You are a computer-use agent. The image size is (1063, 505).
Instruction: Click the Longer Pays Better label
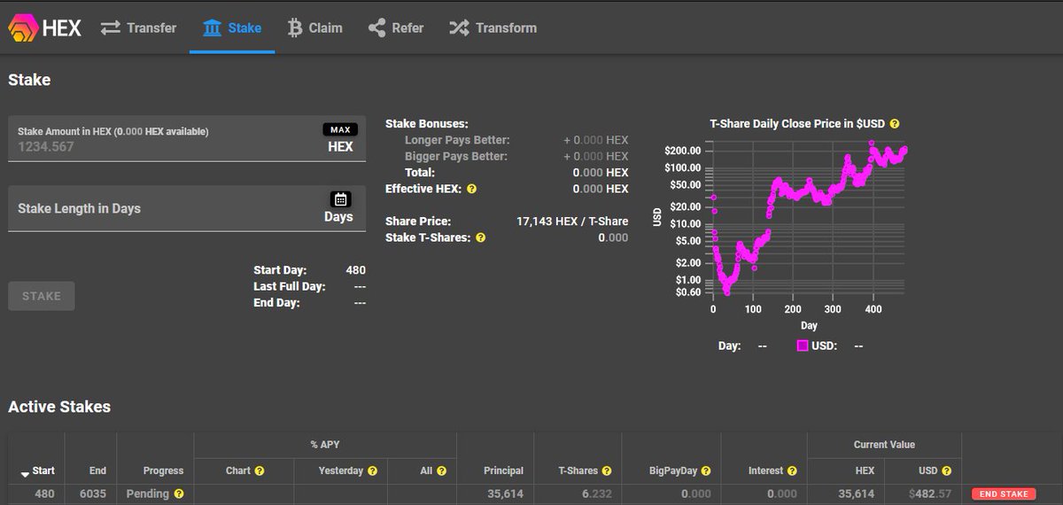tap(457, 140)
